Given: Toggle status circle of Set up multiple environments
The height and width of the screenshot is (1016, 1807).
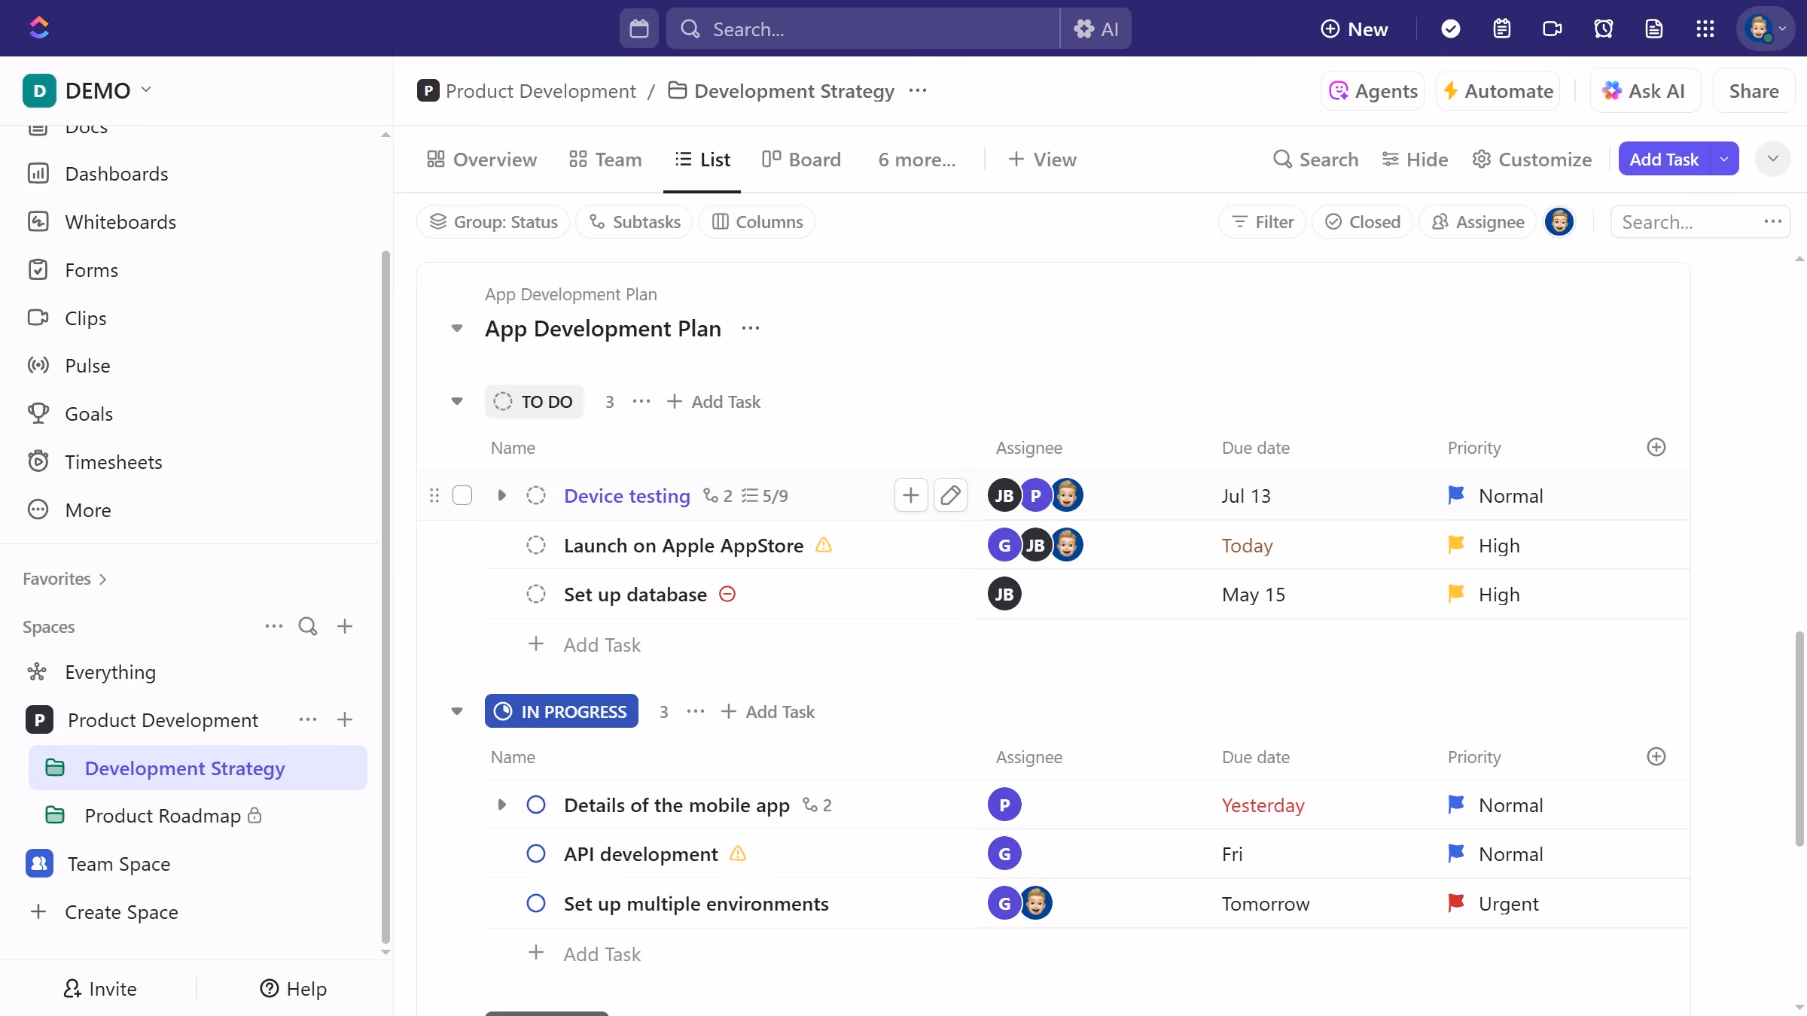Looking at the screenshot, I should click(x=536, y=903).
